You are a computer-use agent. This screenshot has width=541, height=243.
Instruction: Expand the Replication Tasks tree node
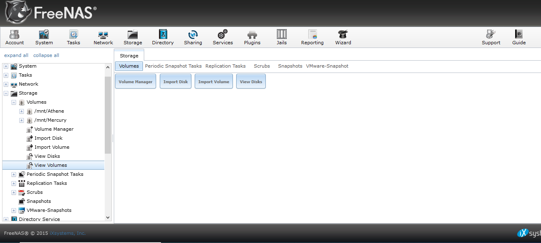pyautogui.click(x=14, y=184)
